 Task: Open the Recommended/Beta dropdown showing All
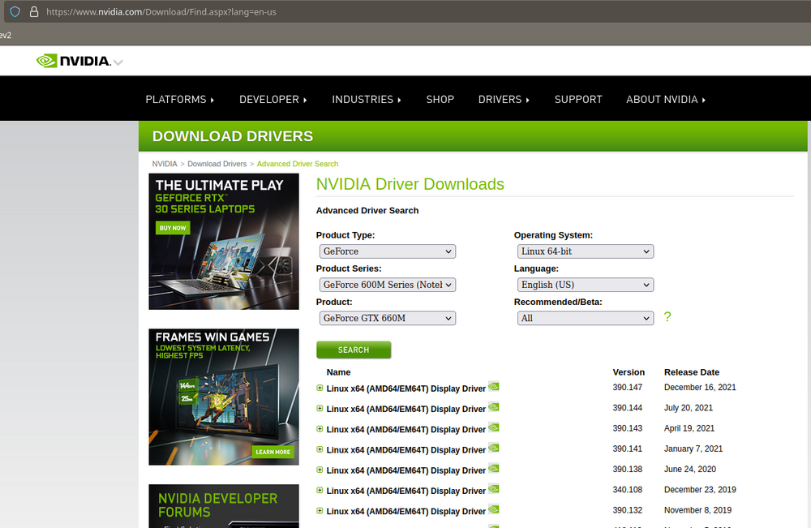click(585, 318)
